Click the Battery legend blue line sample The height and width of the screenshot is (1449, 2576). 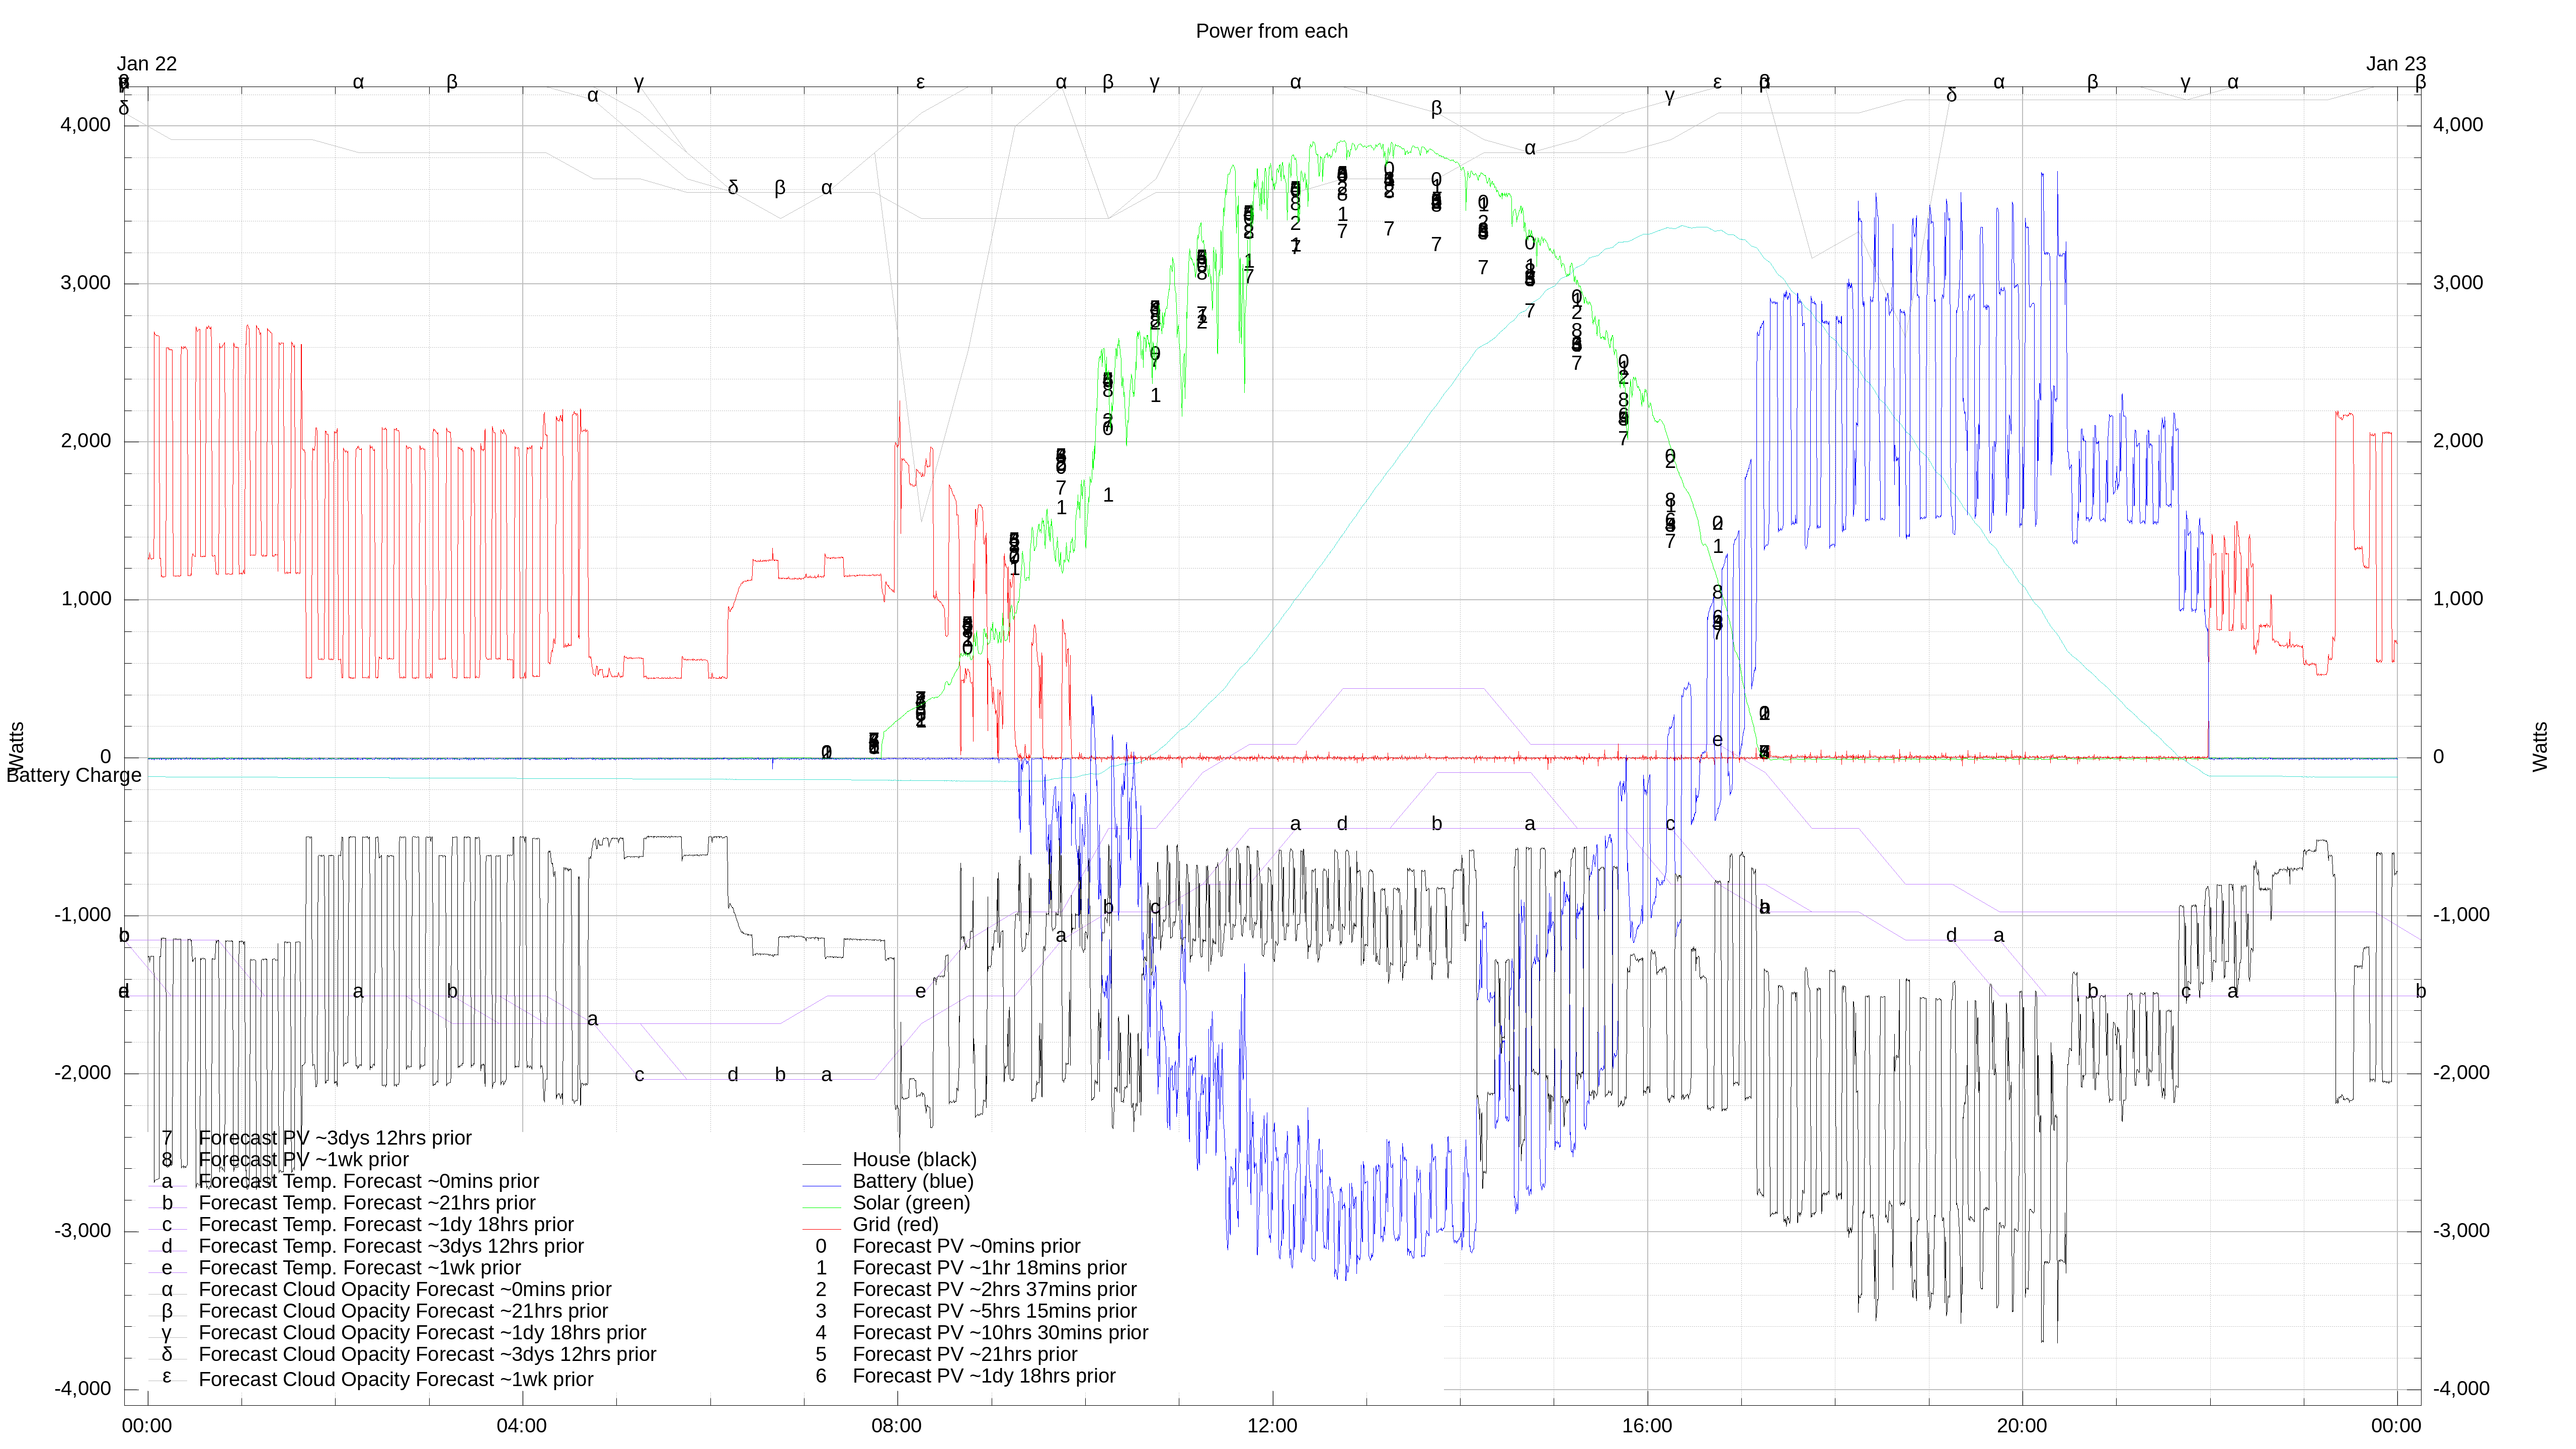point(821,1186)
